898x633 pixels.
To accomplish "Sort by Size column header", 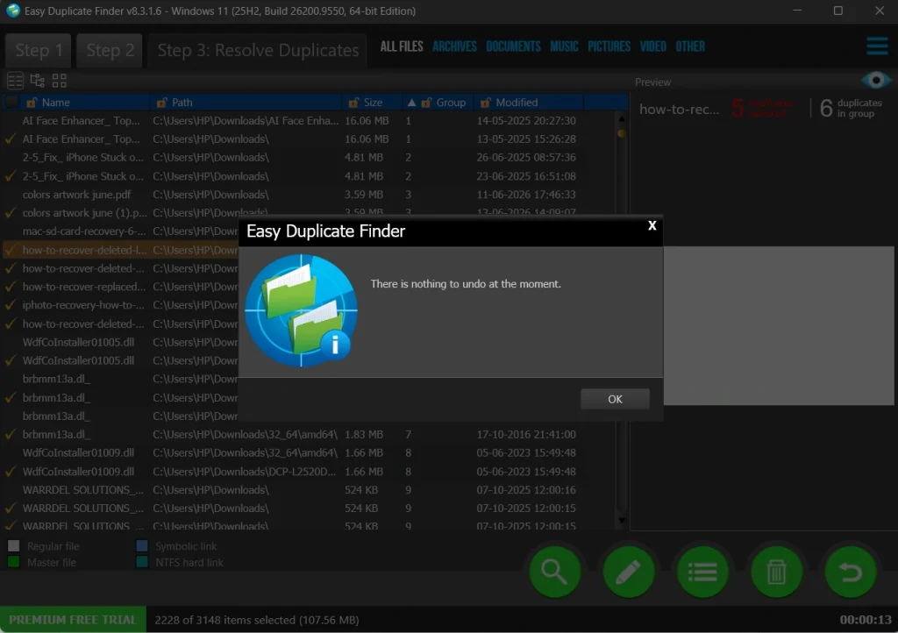I will (373, 103).
